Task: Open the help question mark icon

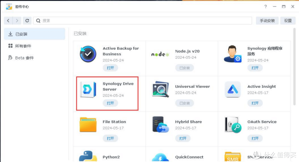Action: point(265,6)
